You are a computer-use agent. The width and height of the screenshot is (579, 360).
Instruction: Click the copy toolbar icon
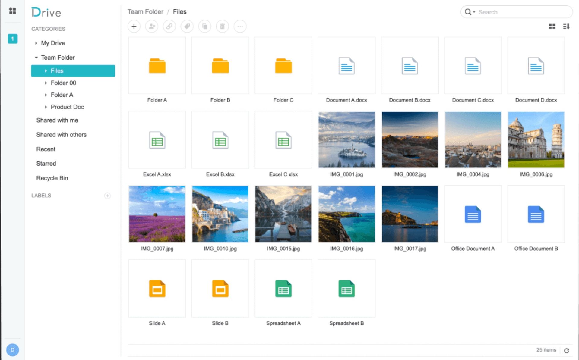click(205, 27)
